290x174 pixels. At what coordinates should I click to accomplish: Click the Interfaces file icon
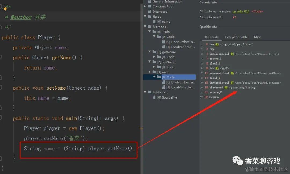point(150,12)
